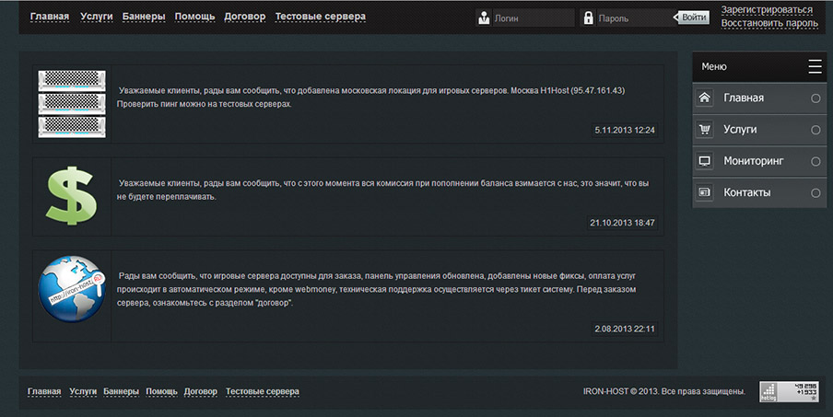Click the server rack image in first news
Screen dimensions: 833x417
(72, 103)
